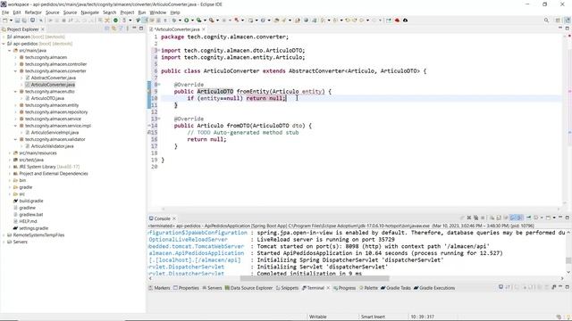Click the Save All toolbar icon
The image size is (572, 321).
tap(24, 20)
